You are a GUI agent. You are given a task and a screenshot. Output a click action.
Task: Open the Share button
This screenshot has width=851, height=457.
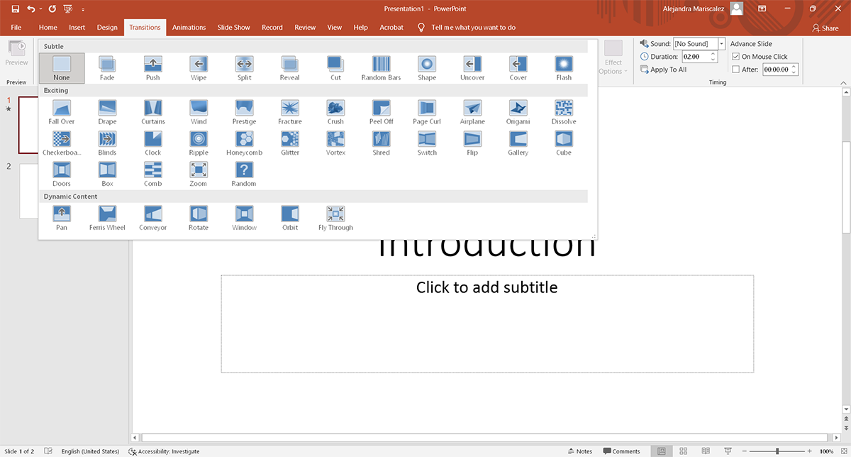pyautogui.click(x=825, y=28)
